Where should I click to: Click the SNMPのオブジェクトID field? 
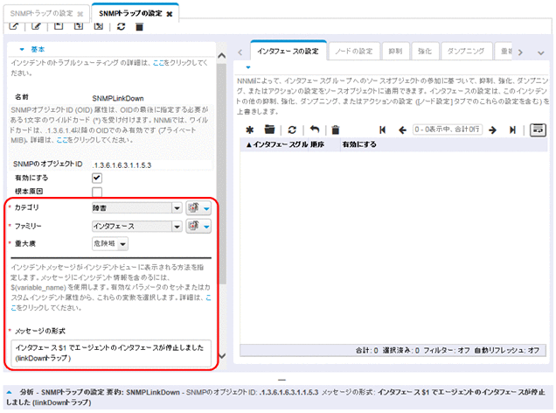pyautogui.click(x=152, y=165)
